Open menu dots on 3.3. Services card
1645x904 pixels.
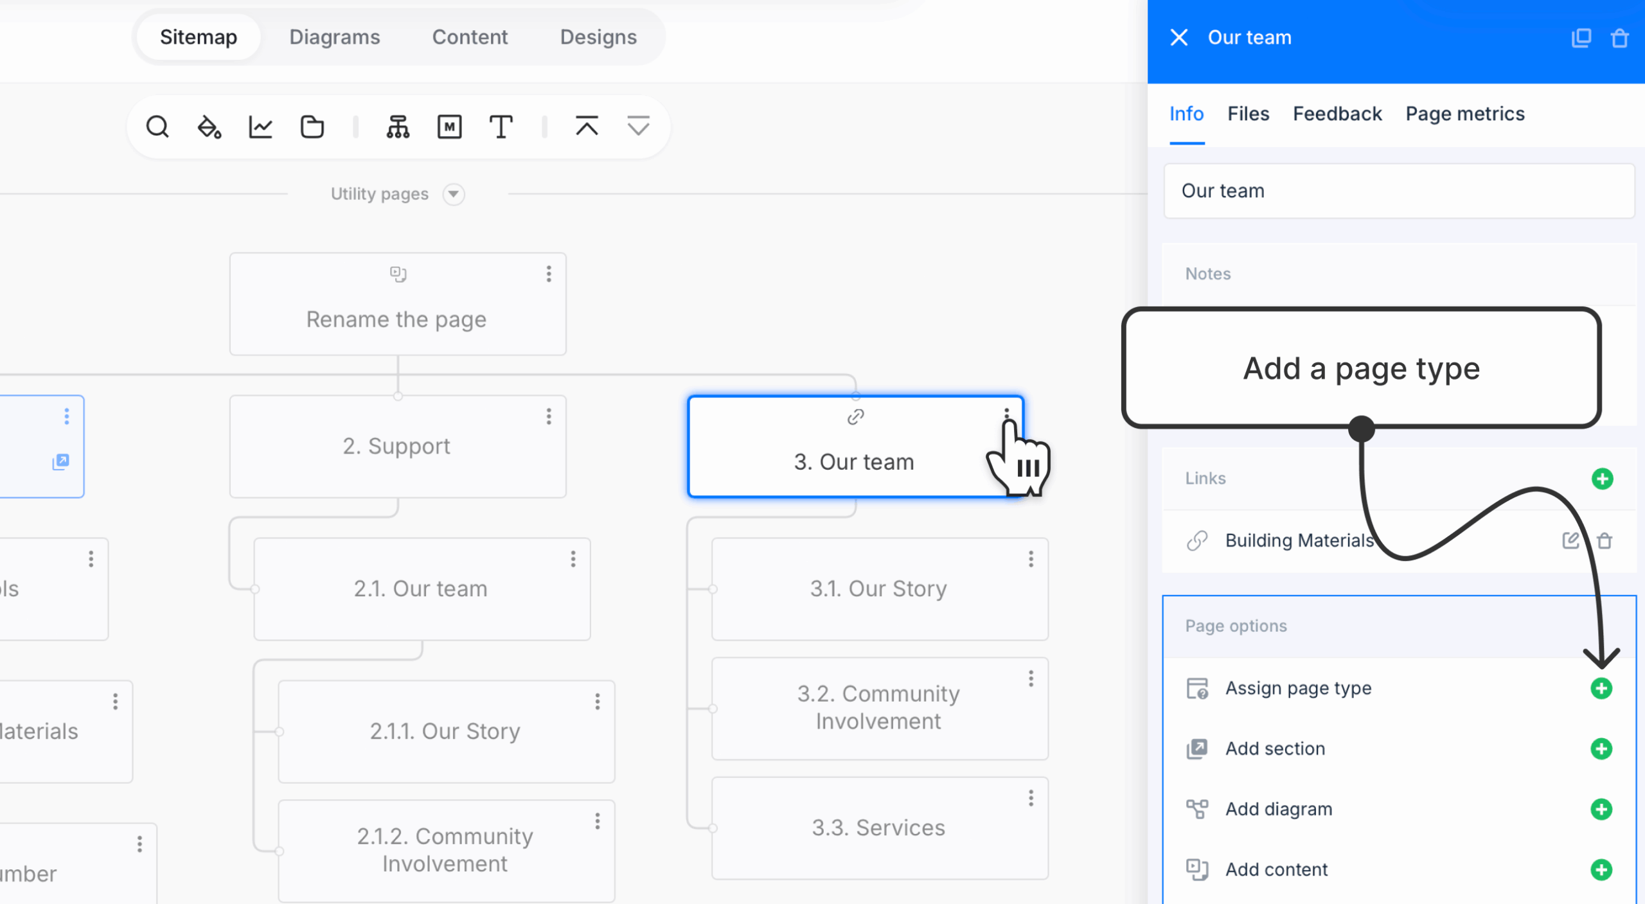(1031, 799)
